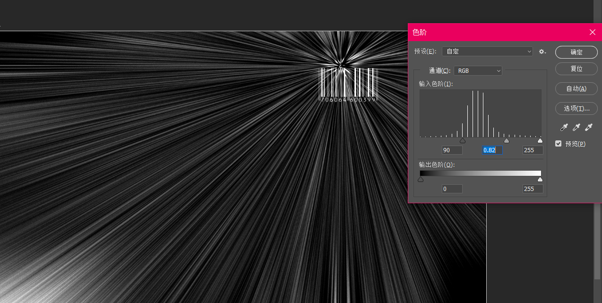Click the input shadow field showing 90
602x303 pixels.
(452, 150)
